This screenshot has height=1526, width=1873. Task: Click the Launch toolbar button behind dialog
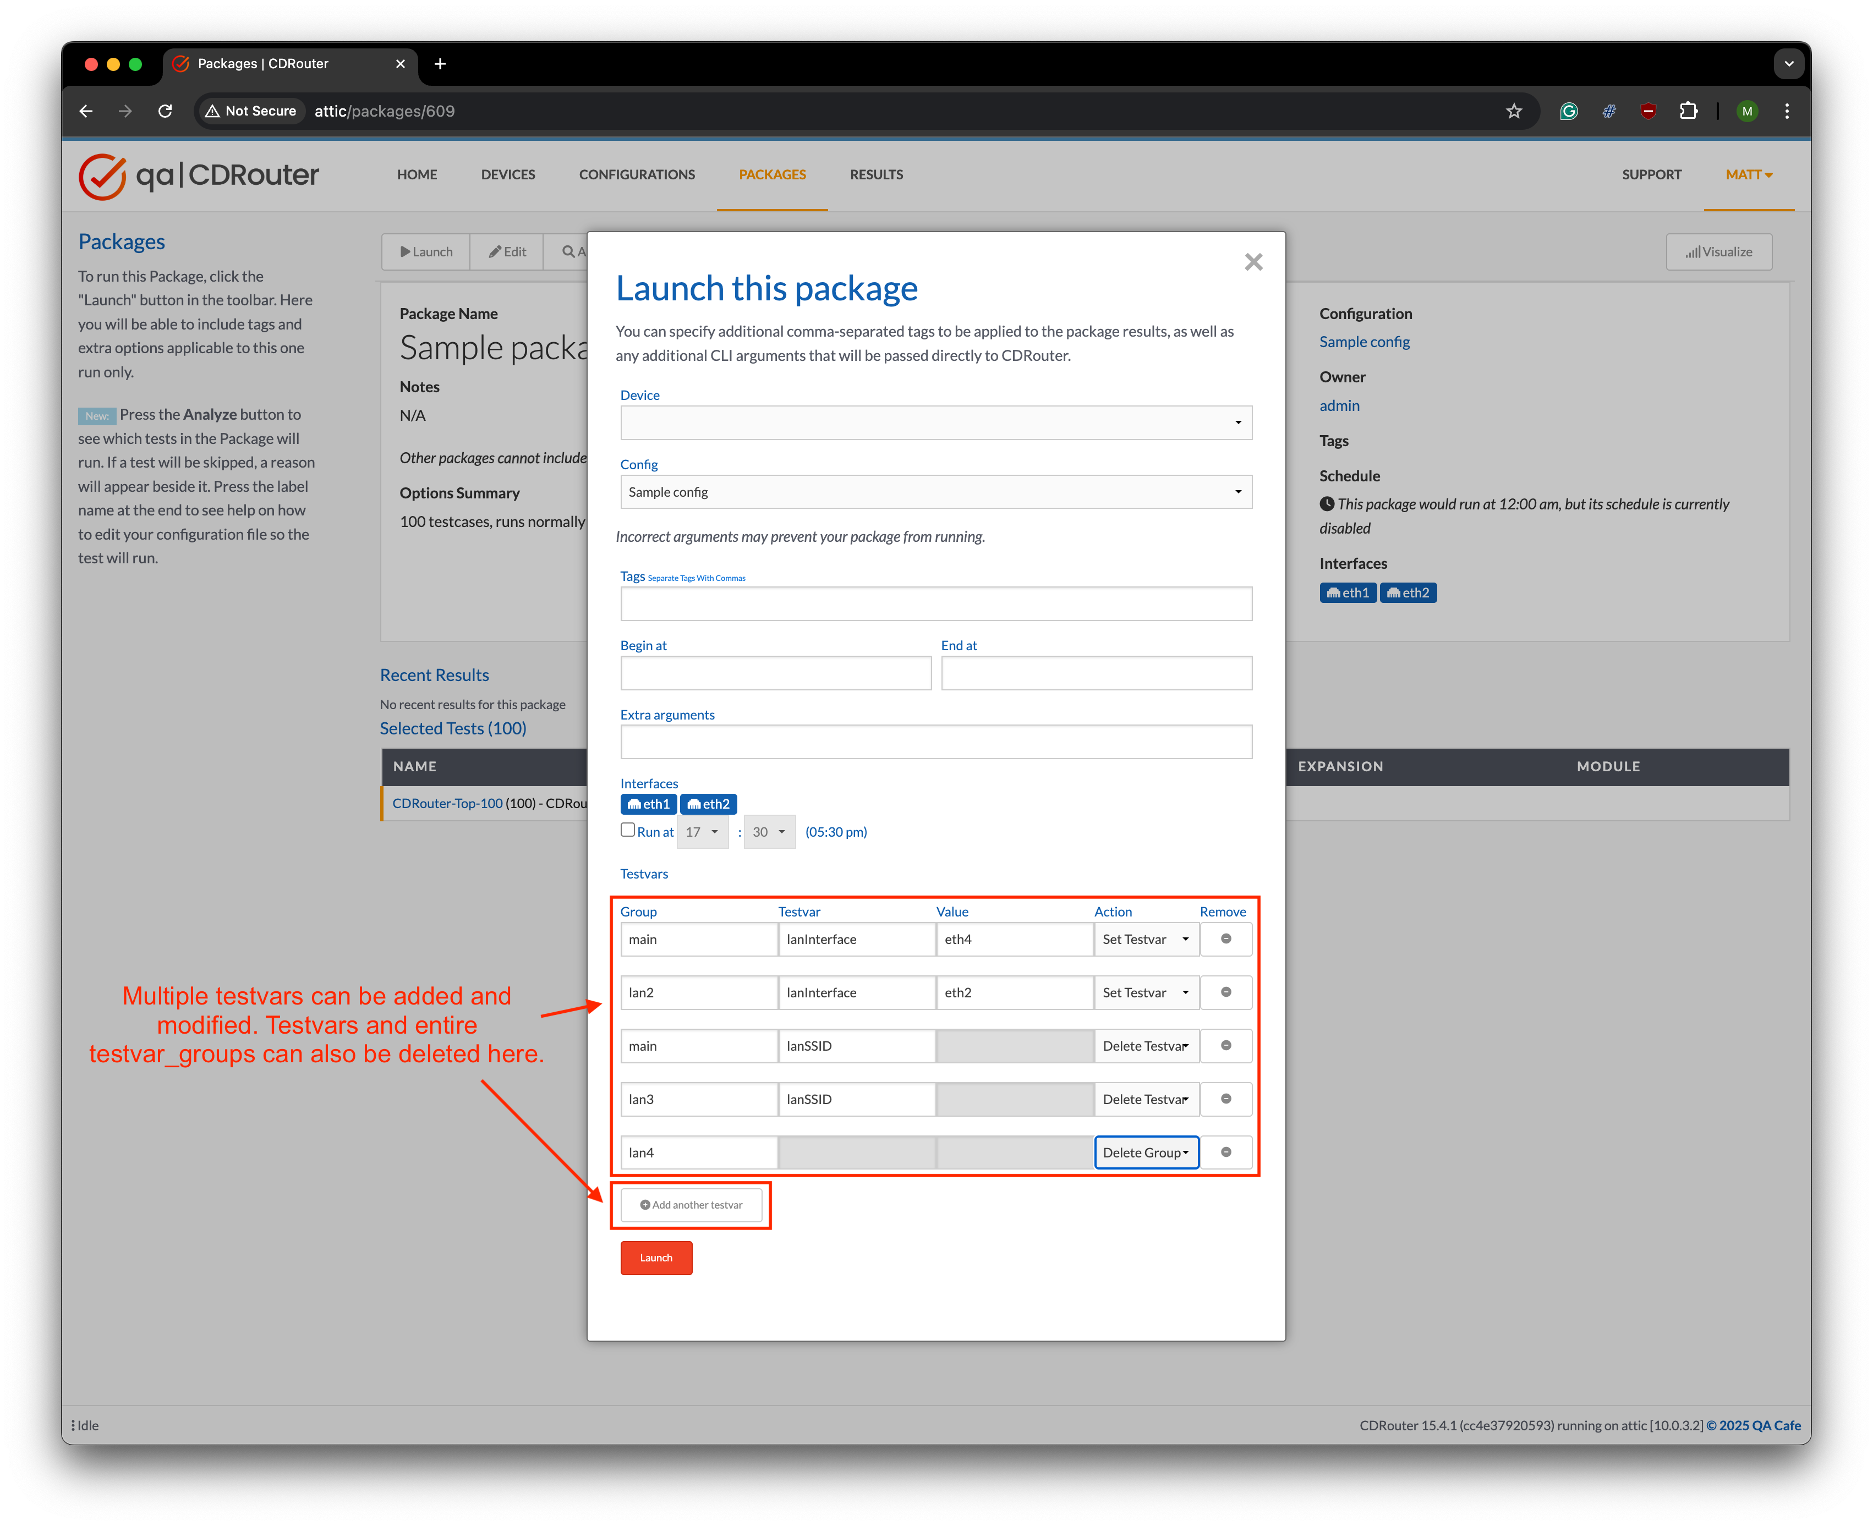point(426,251)
